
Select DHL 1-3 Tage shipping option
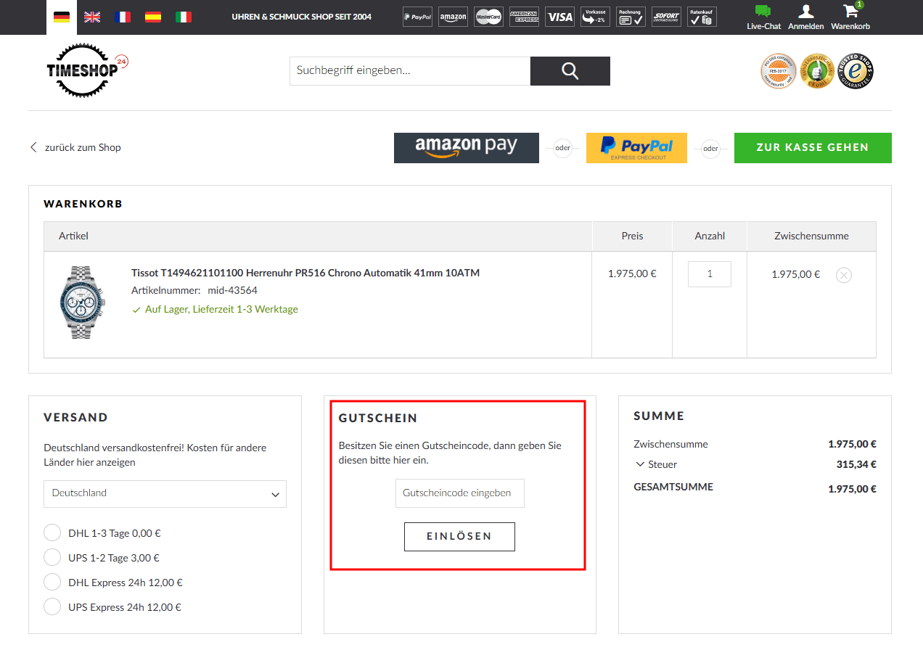coord(52,533)
